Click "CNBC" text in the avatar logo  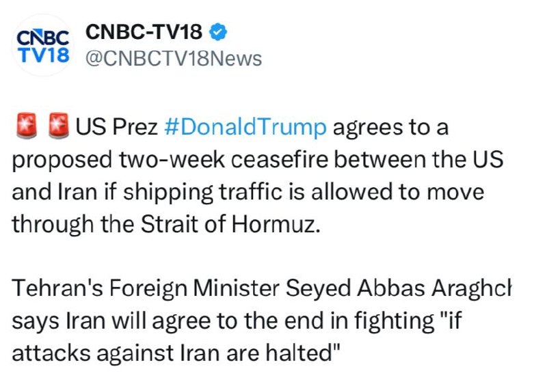(42, 37)
